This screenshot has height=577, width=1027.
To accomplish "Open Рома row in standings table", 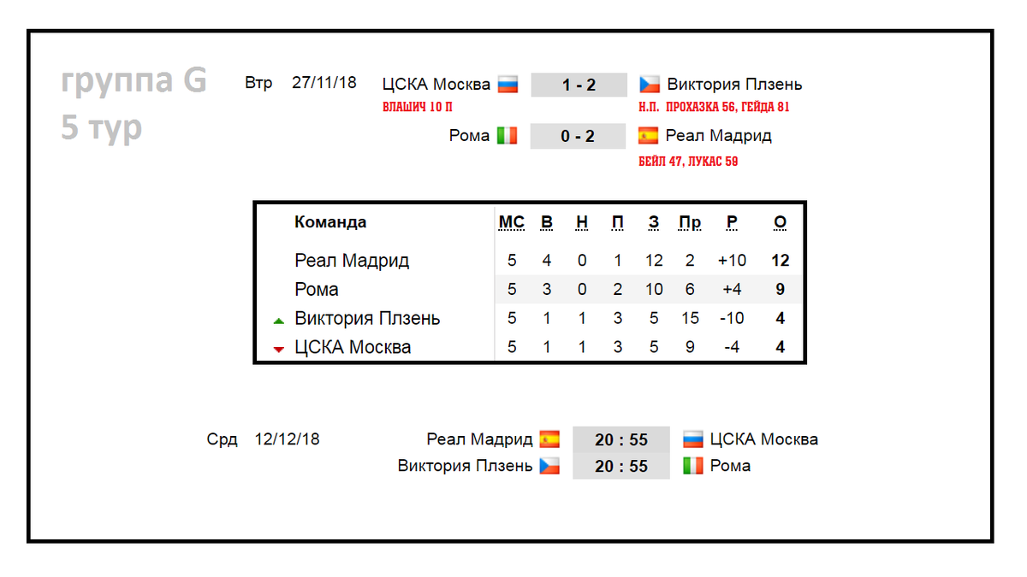I will [530, 290].
